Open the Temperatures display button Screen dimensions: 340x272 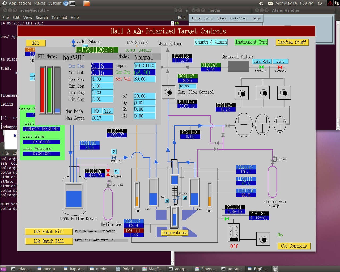point(175,233)
